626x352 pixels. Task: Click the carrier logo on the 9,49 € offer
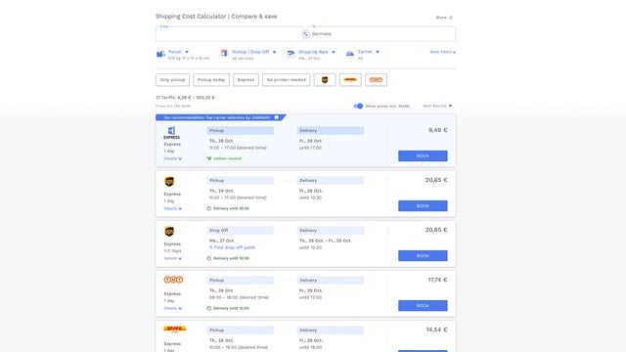[x=172, y=133]
